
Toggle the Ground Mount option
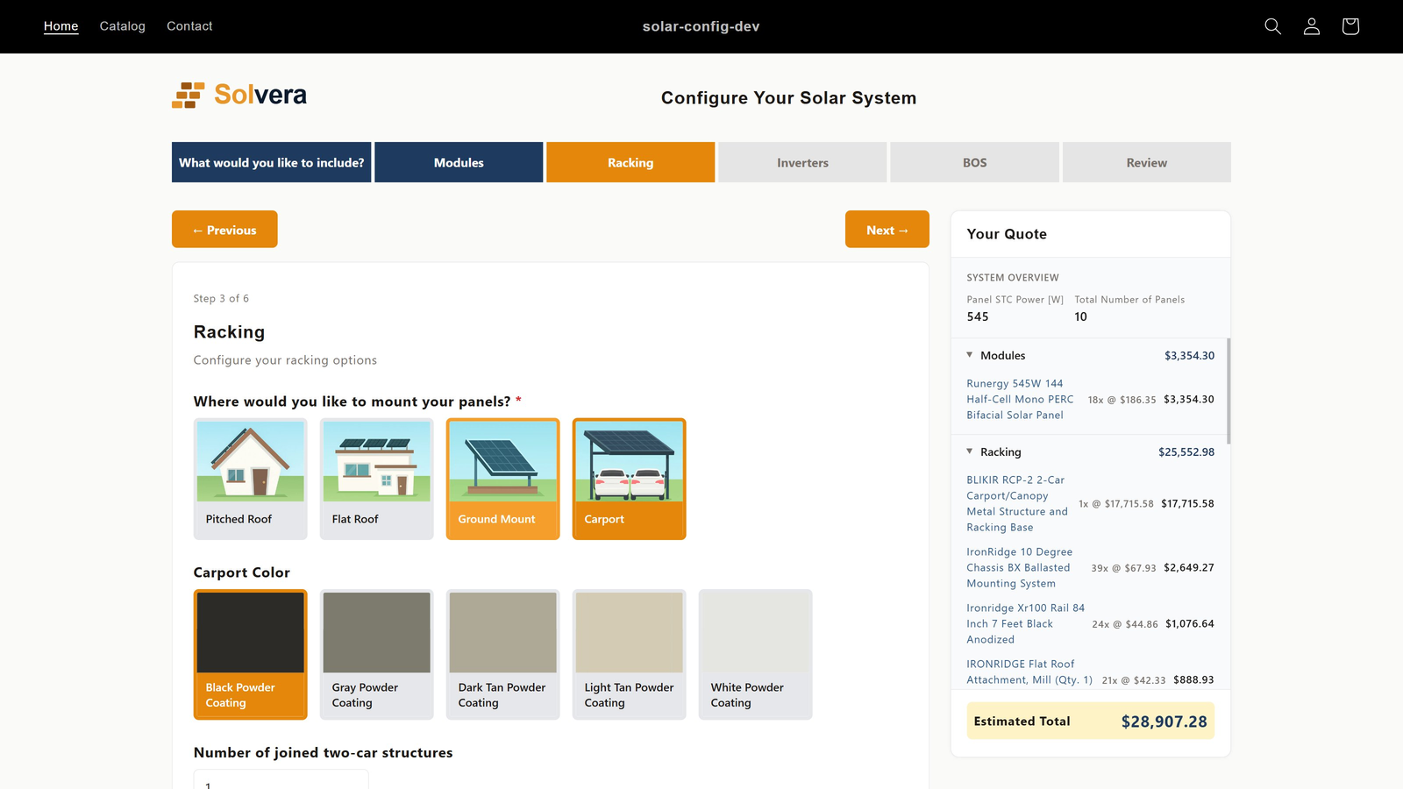(x=503, y=479)
